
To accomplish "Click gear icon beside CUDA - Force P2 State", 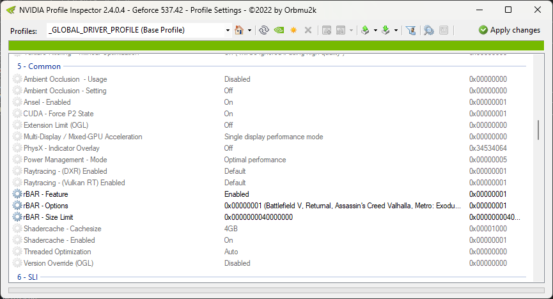I will coord(17,114).
